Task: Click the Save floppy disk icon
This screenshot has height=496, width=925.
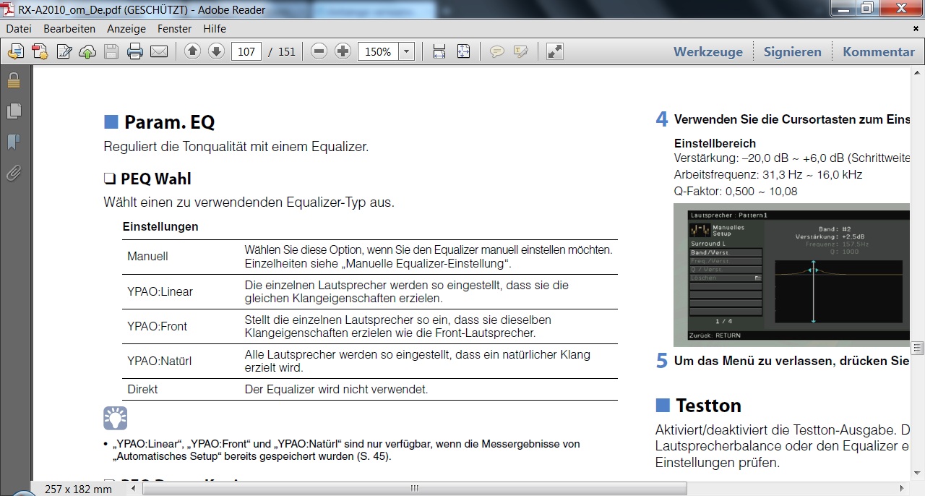Action: (x=111, y=51)
